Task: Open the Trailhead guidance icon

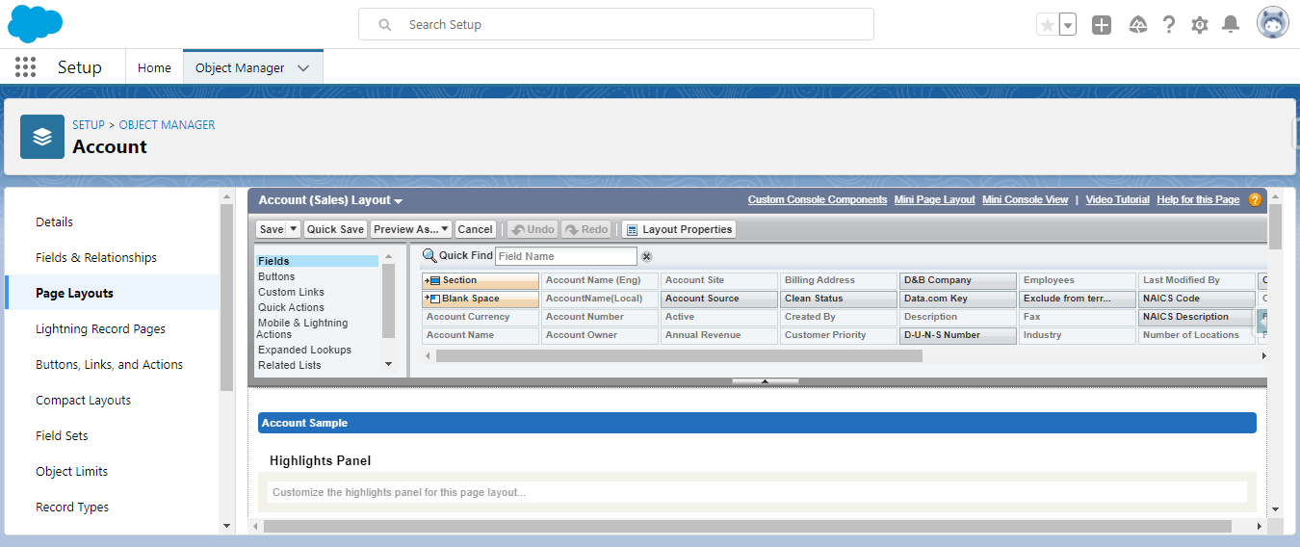Action: 1137,25
